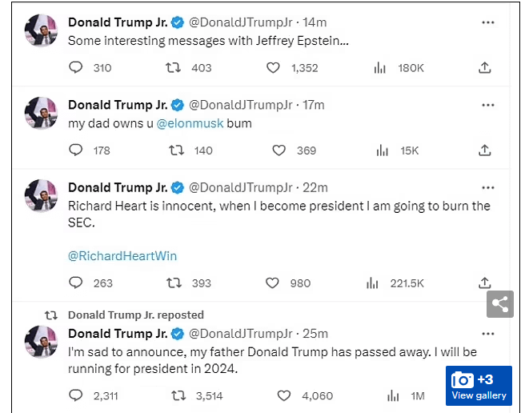The image size is (525, 413).
Task: Like the 'passed away' announcement tweet
Action: point(284,395)
